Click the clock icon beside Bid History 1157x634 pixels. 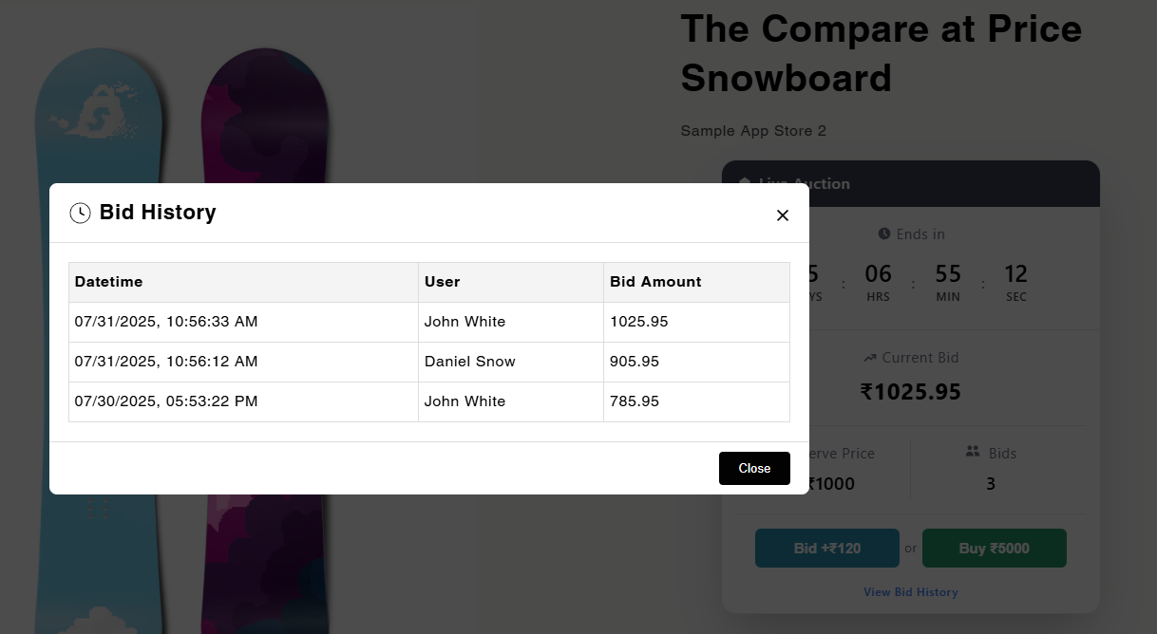click(80, 214)
